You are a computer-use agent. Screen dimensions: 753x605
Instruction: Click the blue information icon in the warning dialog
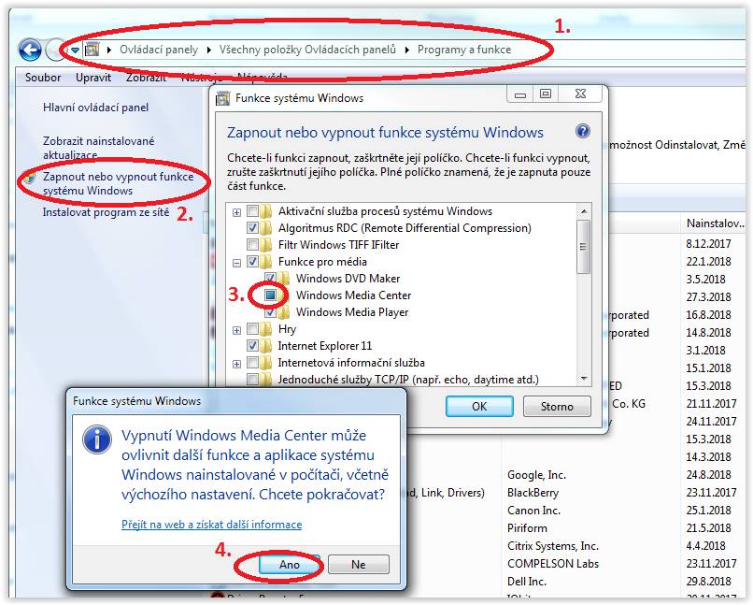(96, 439)
